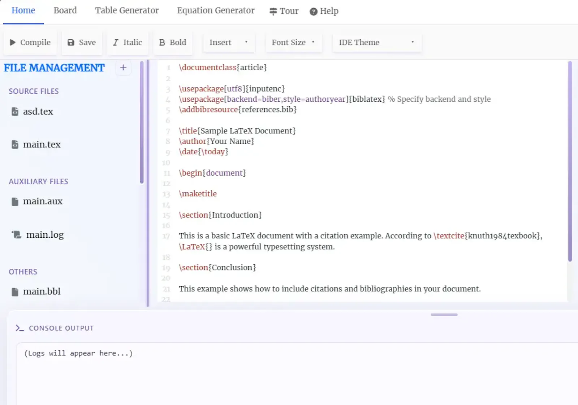The width and height of the screenshot is (578, 405).
Task: Click the main.tex file icon
Action: pos(15,145)
